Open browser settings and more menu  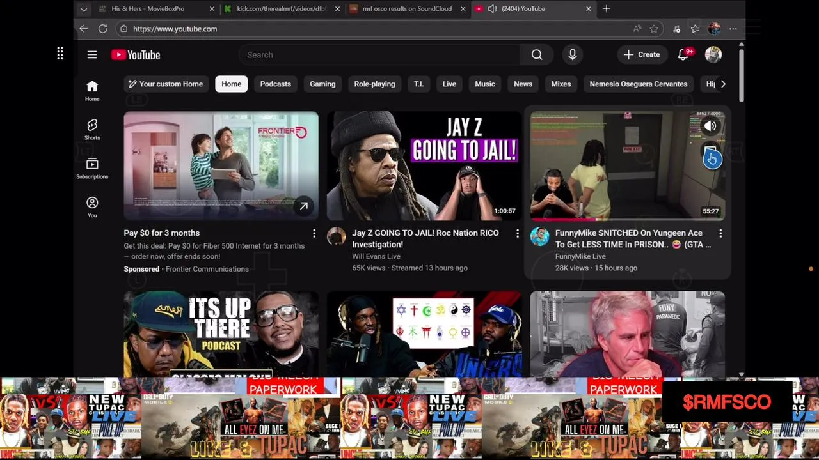733,29
